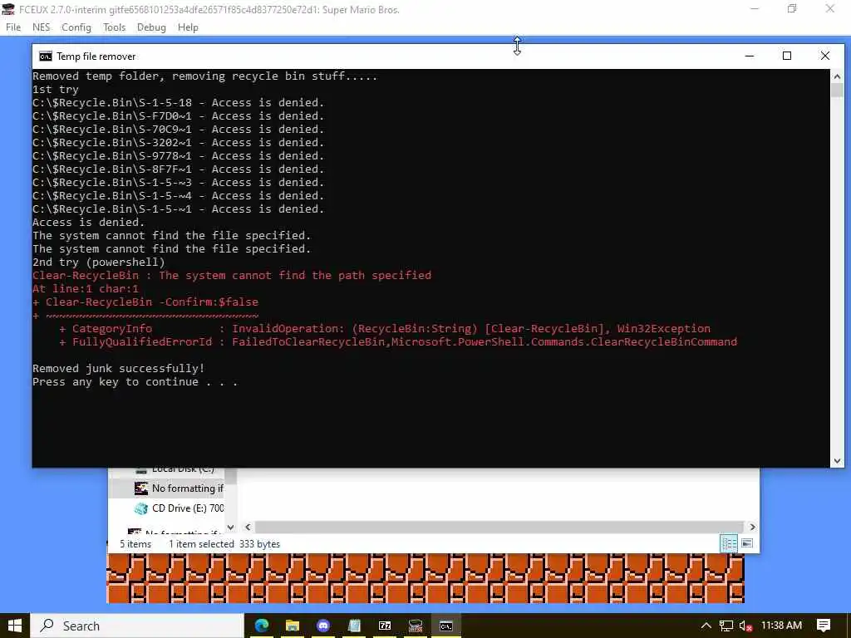851x638 pixels.
Task: Minimize the Temp file remover window
Action: (x=750, y=56)
